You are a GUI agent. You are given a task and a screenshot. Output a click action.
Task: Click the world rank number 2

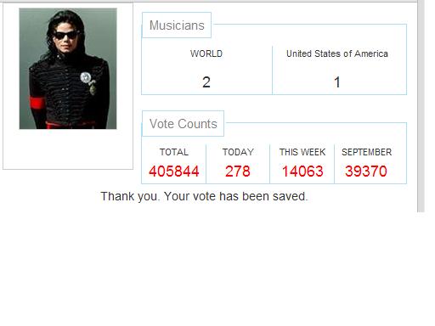[x=206, y=82]
